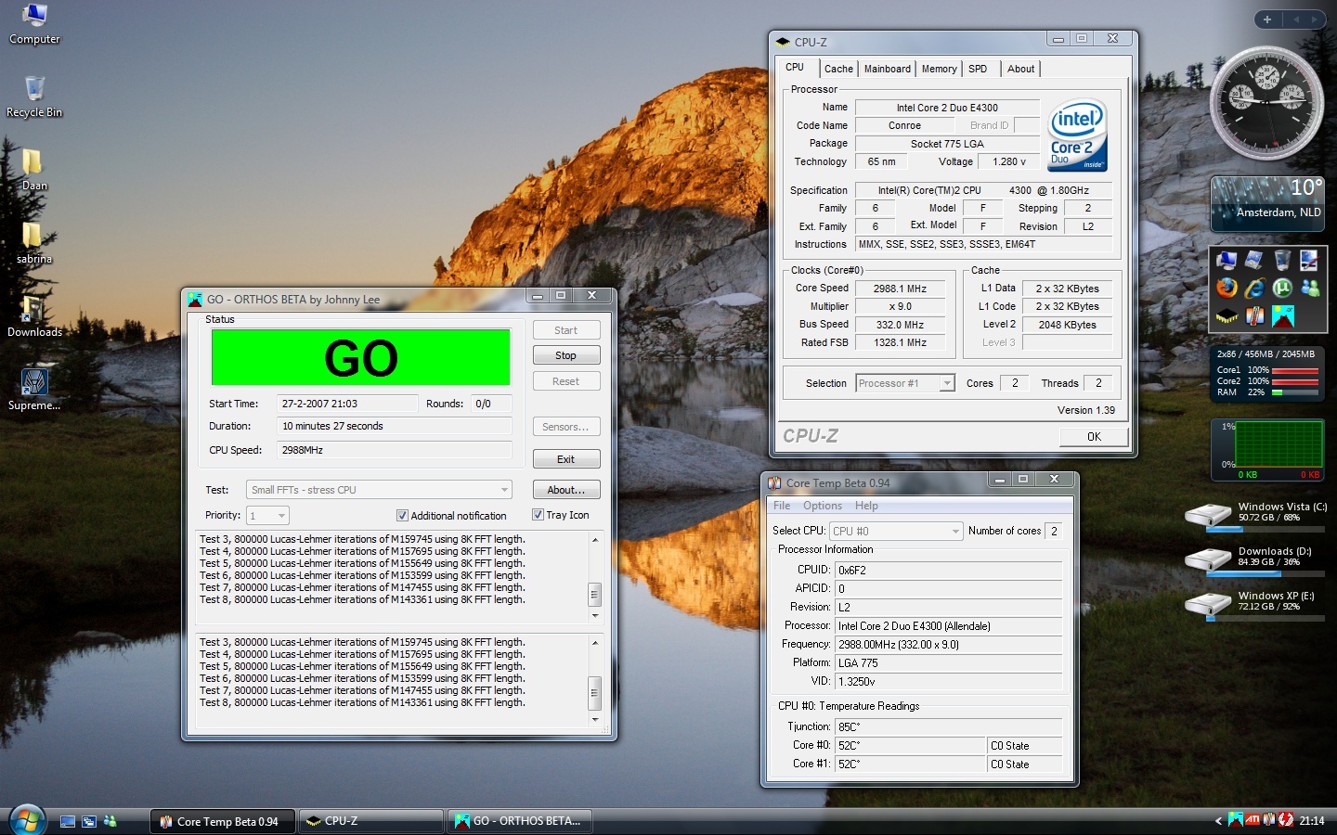Click the CPU Speed field showing 2988MHz
This screenshot has width=1337, height=835.
click(x=395, y=450)
